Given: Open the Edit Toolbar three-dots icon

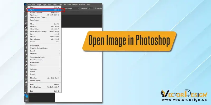Looking at the screenshot, I should (26, 89).
